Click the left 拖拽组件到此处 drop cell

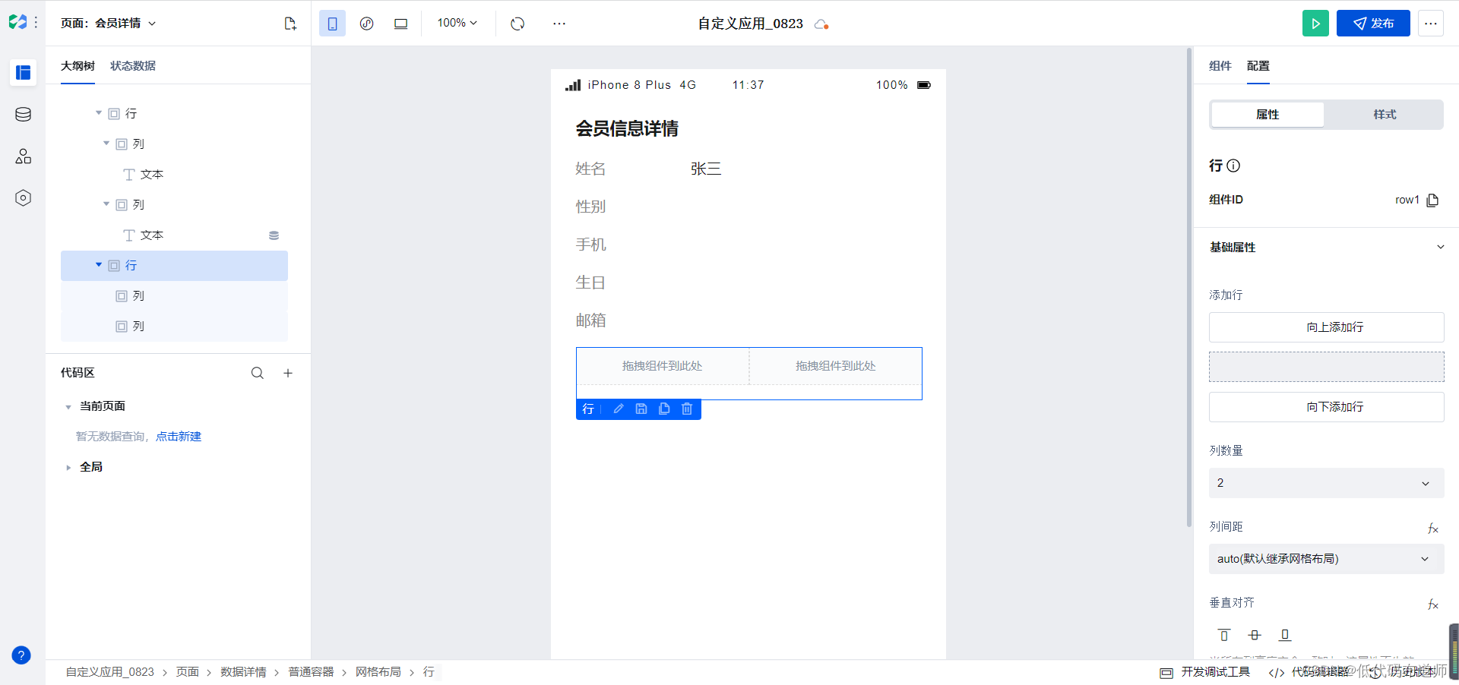(663, 366)
